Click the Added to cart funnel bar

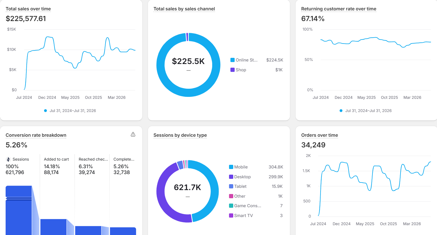tap(53, 227)
